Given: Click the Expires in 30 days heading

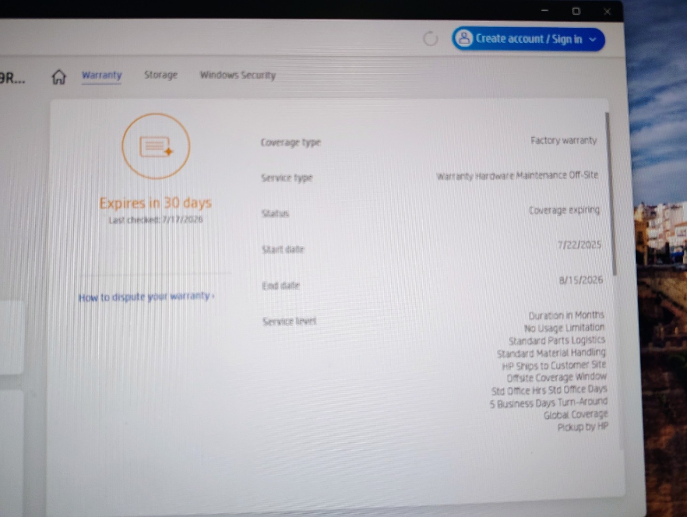Looking at the screenshot, I should coord(155,203).
